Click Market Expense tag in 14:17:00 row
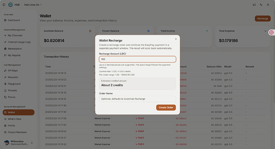This screenshot has height=149, width=275. click(x=102, y=125)
